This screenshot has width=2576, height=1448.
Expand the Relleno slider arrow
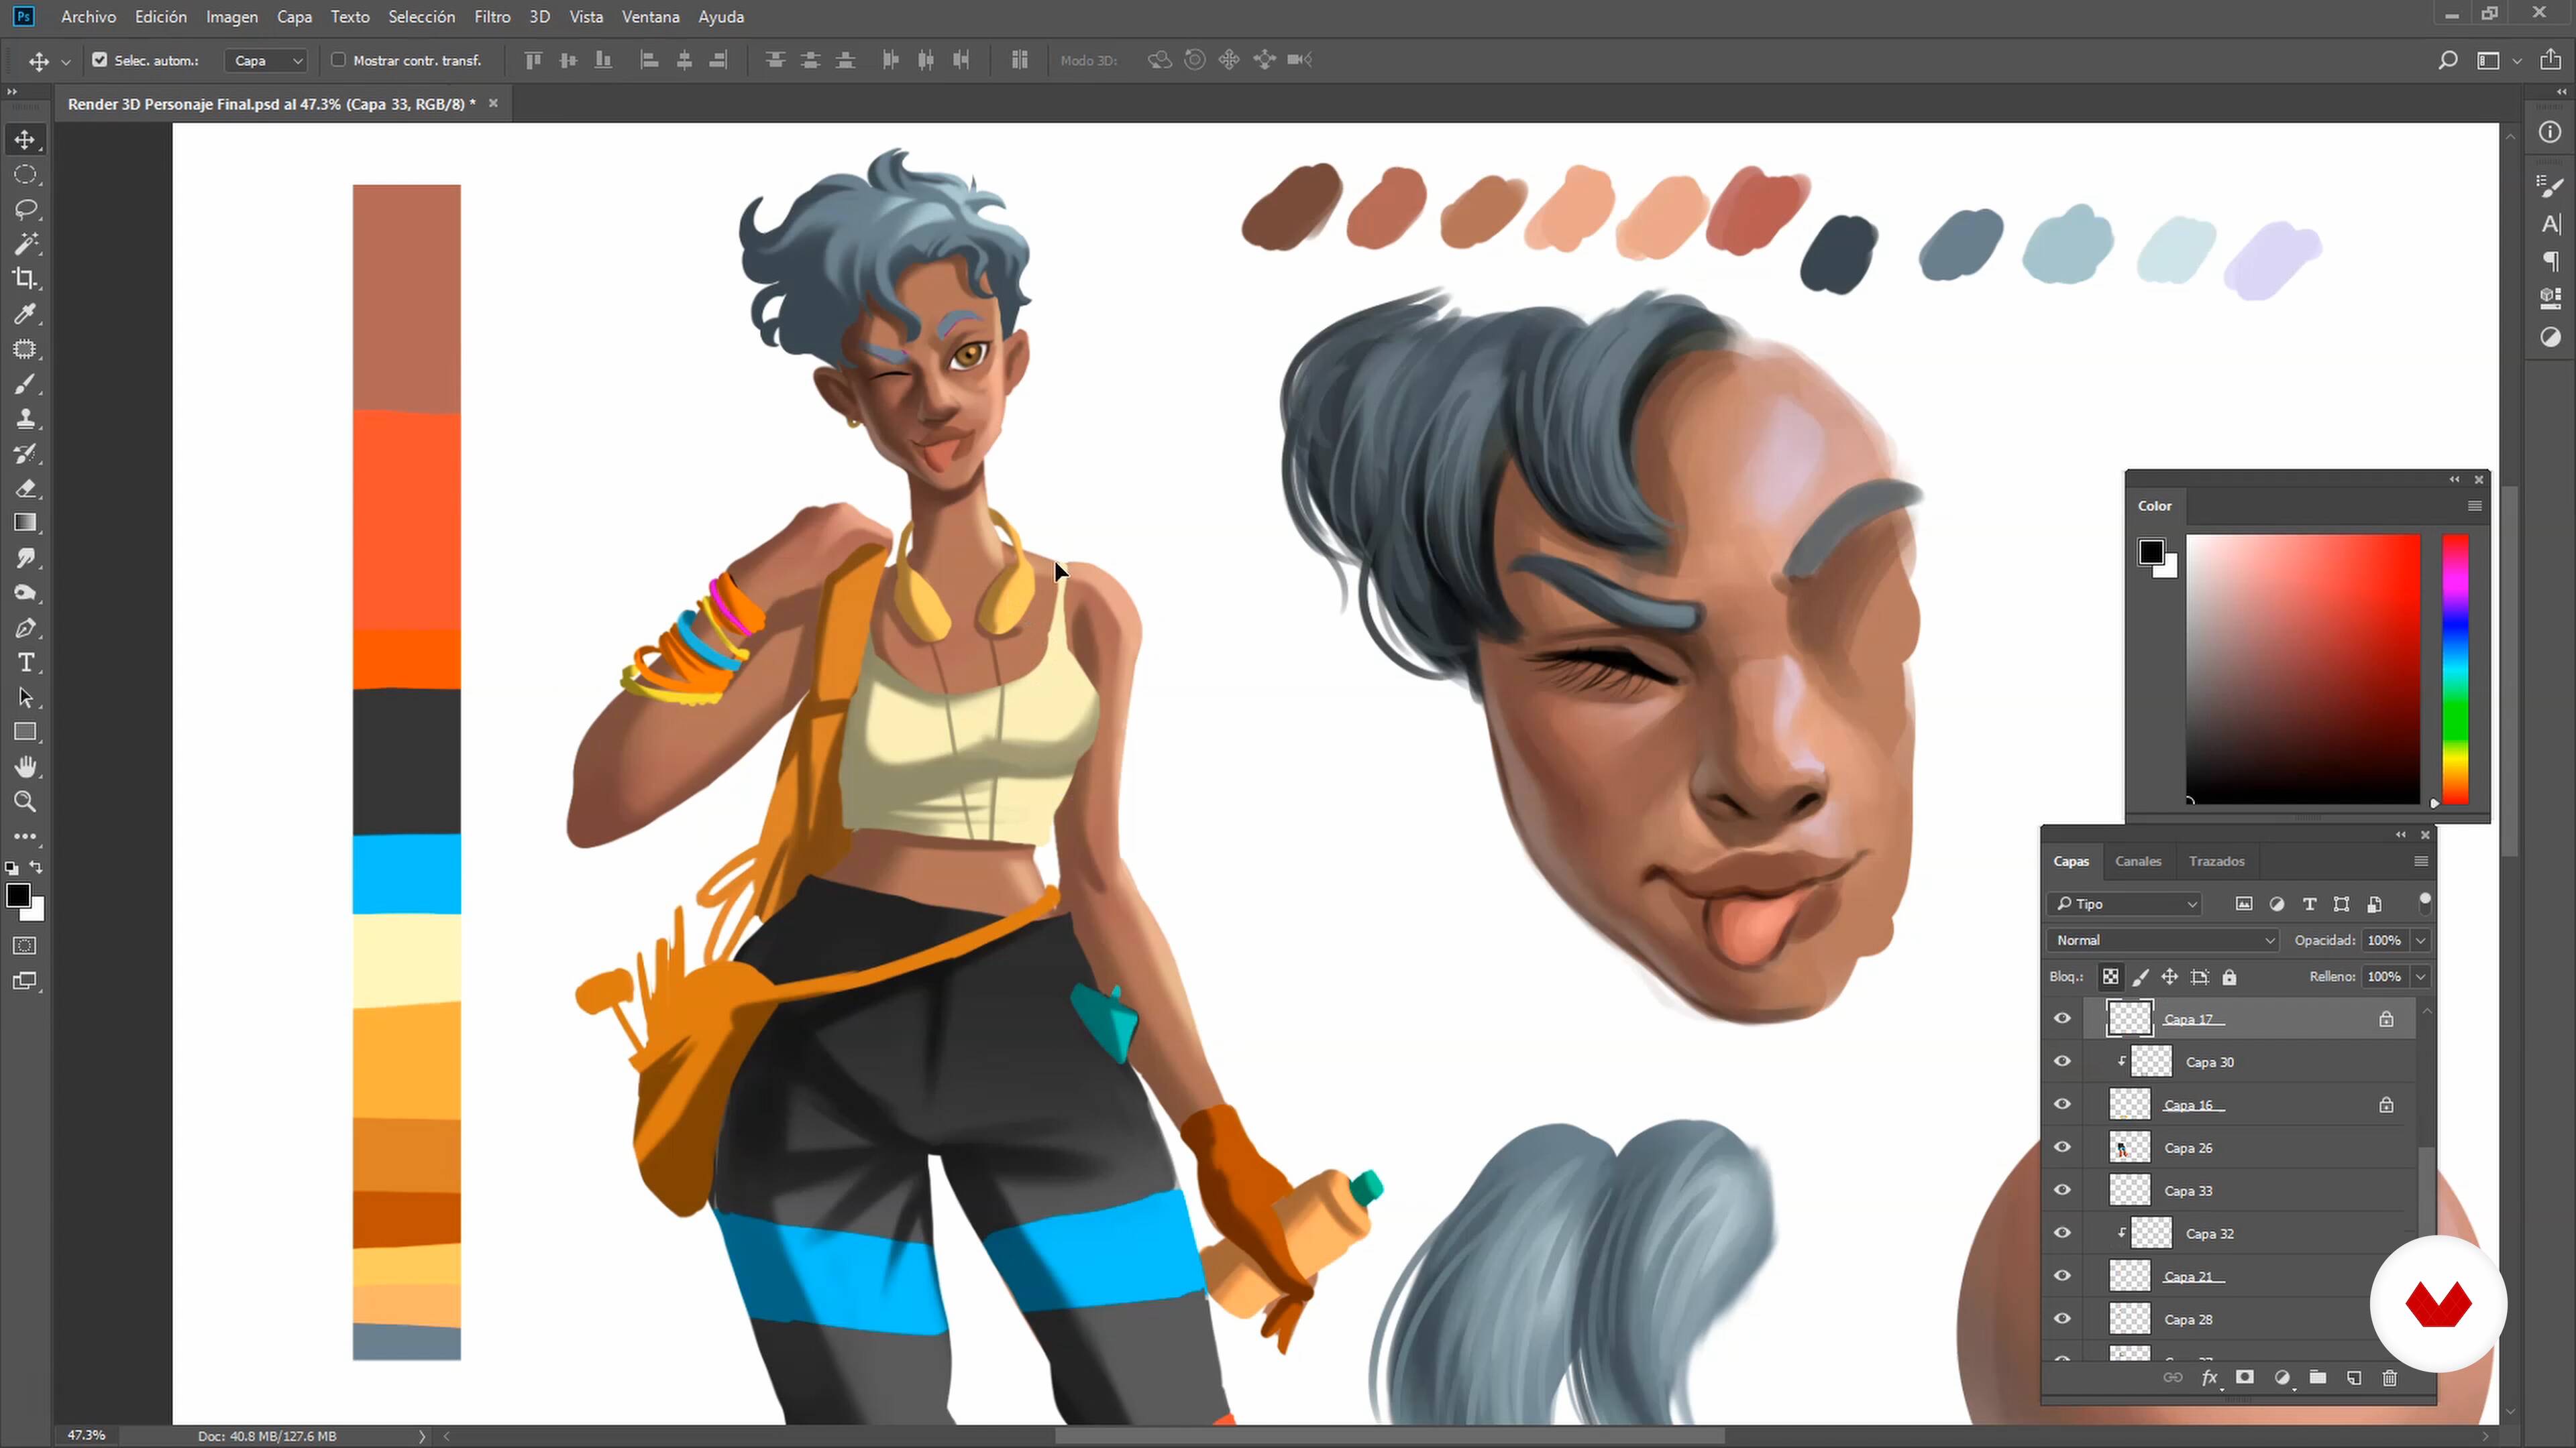coord(2421,976)
